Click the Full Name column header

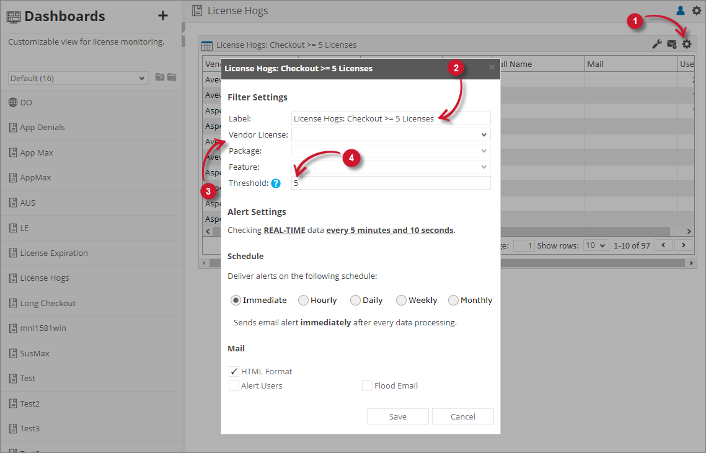[542, 64]
